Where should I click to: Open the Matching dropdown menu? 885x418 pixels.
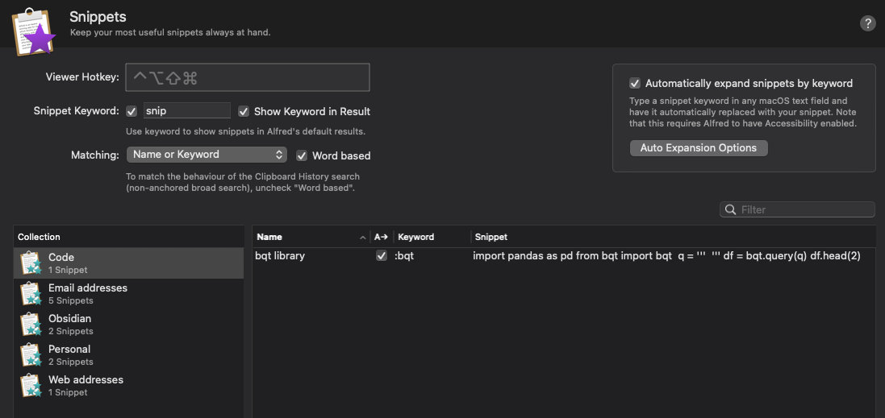click(x=207, y=155)
